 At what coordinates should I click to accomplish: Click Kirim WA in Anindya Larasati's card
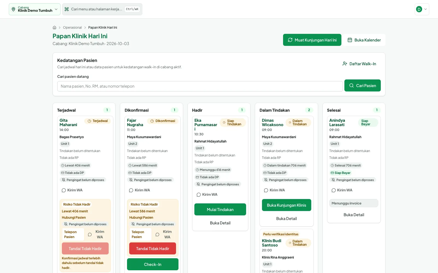coord(342,190)
